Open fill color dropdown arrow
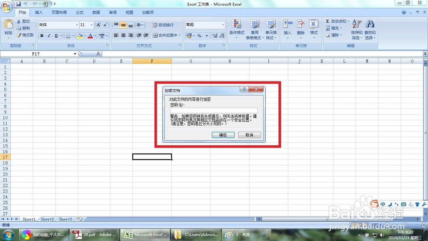The image size is (428, 241). 85,36
